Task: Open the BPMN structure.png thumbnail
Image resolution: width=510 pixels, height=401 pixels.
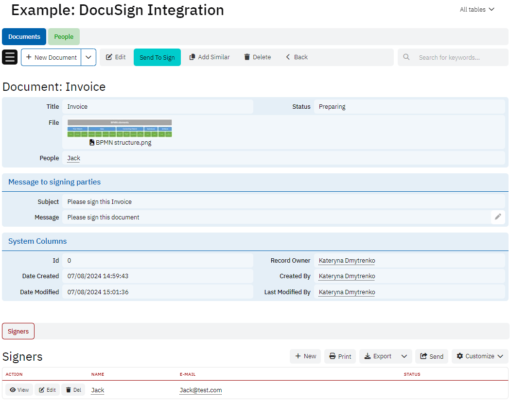Action: point(120,128)
